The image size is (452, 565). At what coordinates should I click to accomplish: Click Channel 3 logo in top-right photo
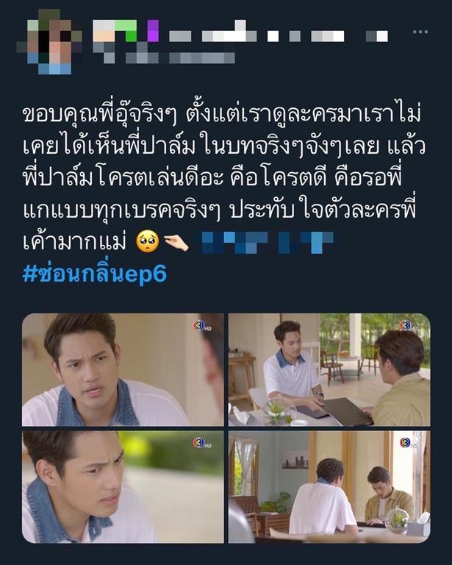click(408, 325)
